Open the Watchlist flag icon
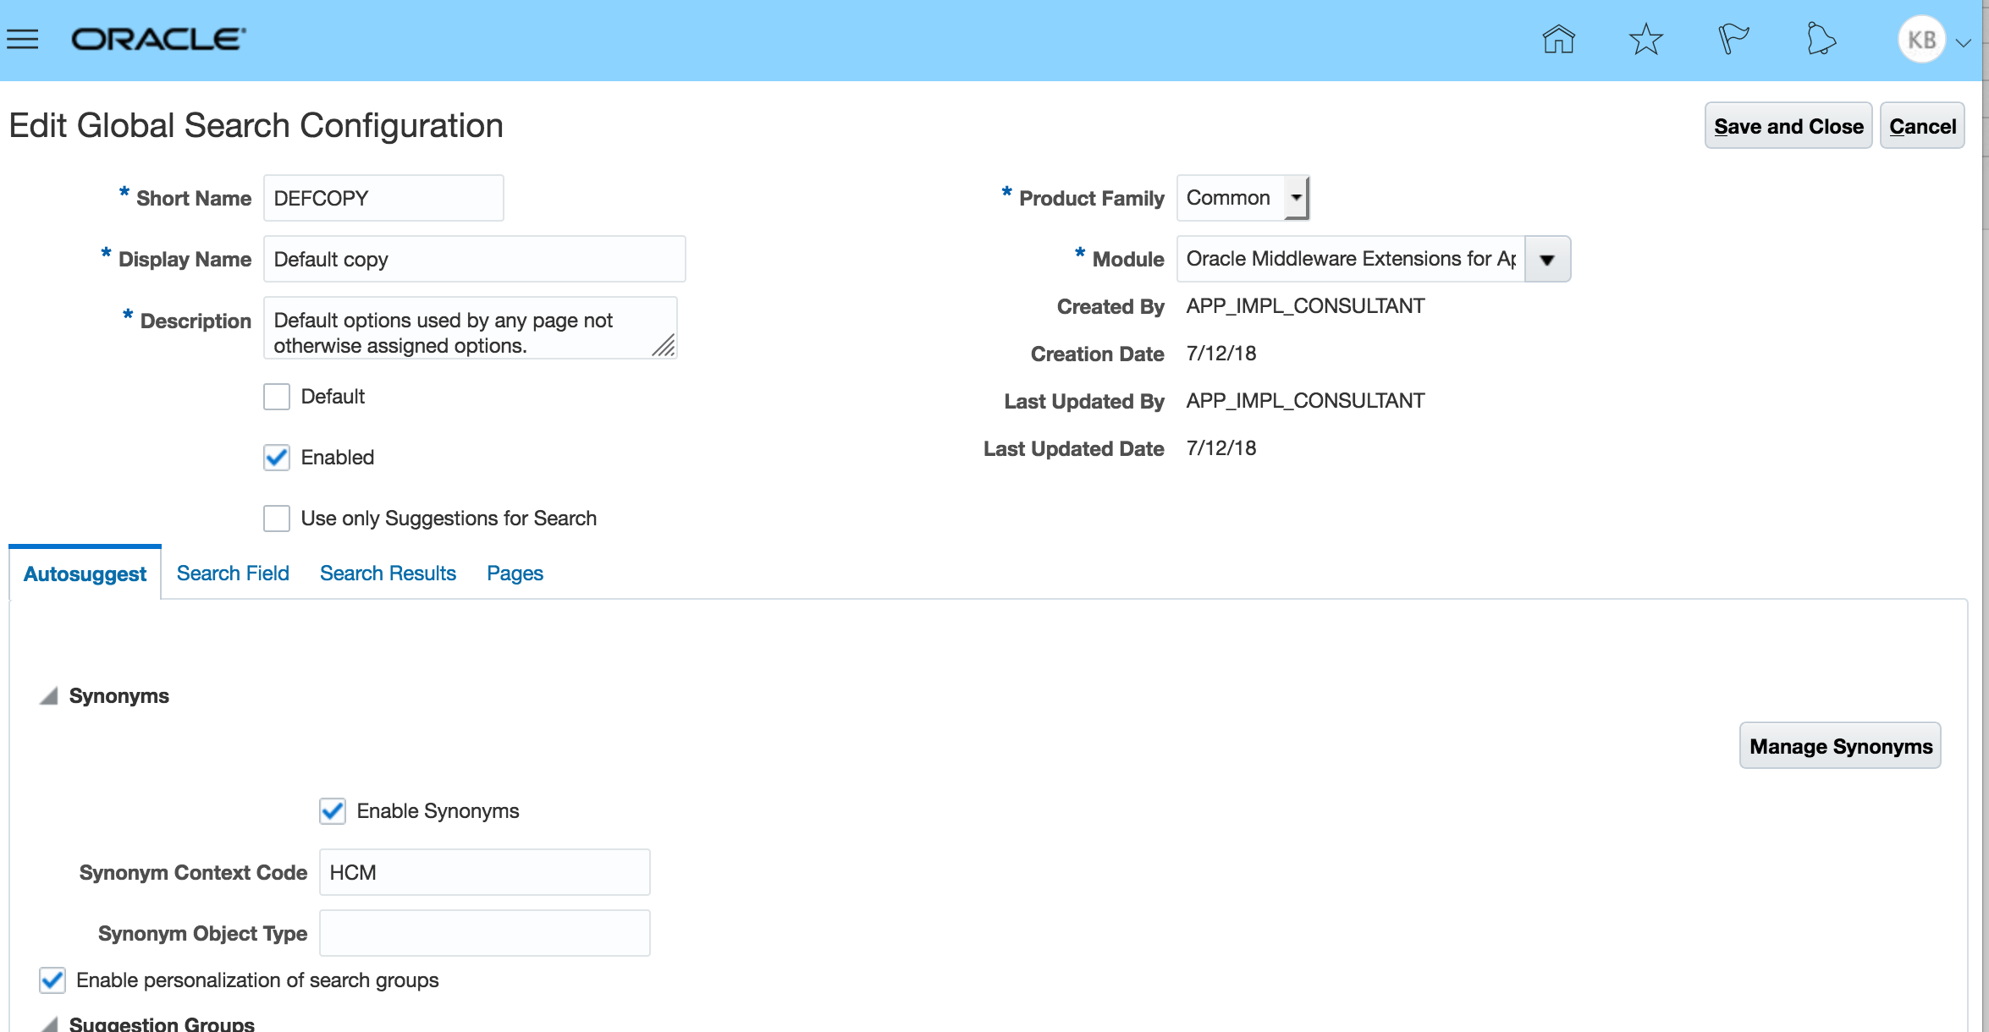The height and width of the screenshot is (1032, 1989). pyautogui.click(x=1733, y=40)
